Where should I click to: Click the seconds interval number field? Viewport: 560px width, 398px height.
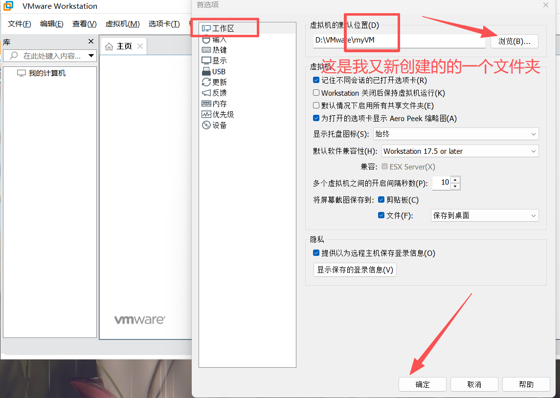(x=442, y=183)
